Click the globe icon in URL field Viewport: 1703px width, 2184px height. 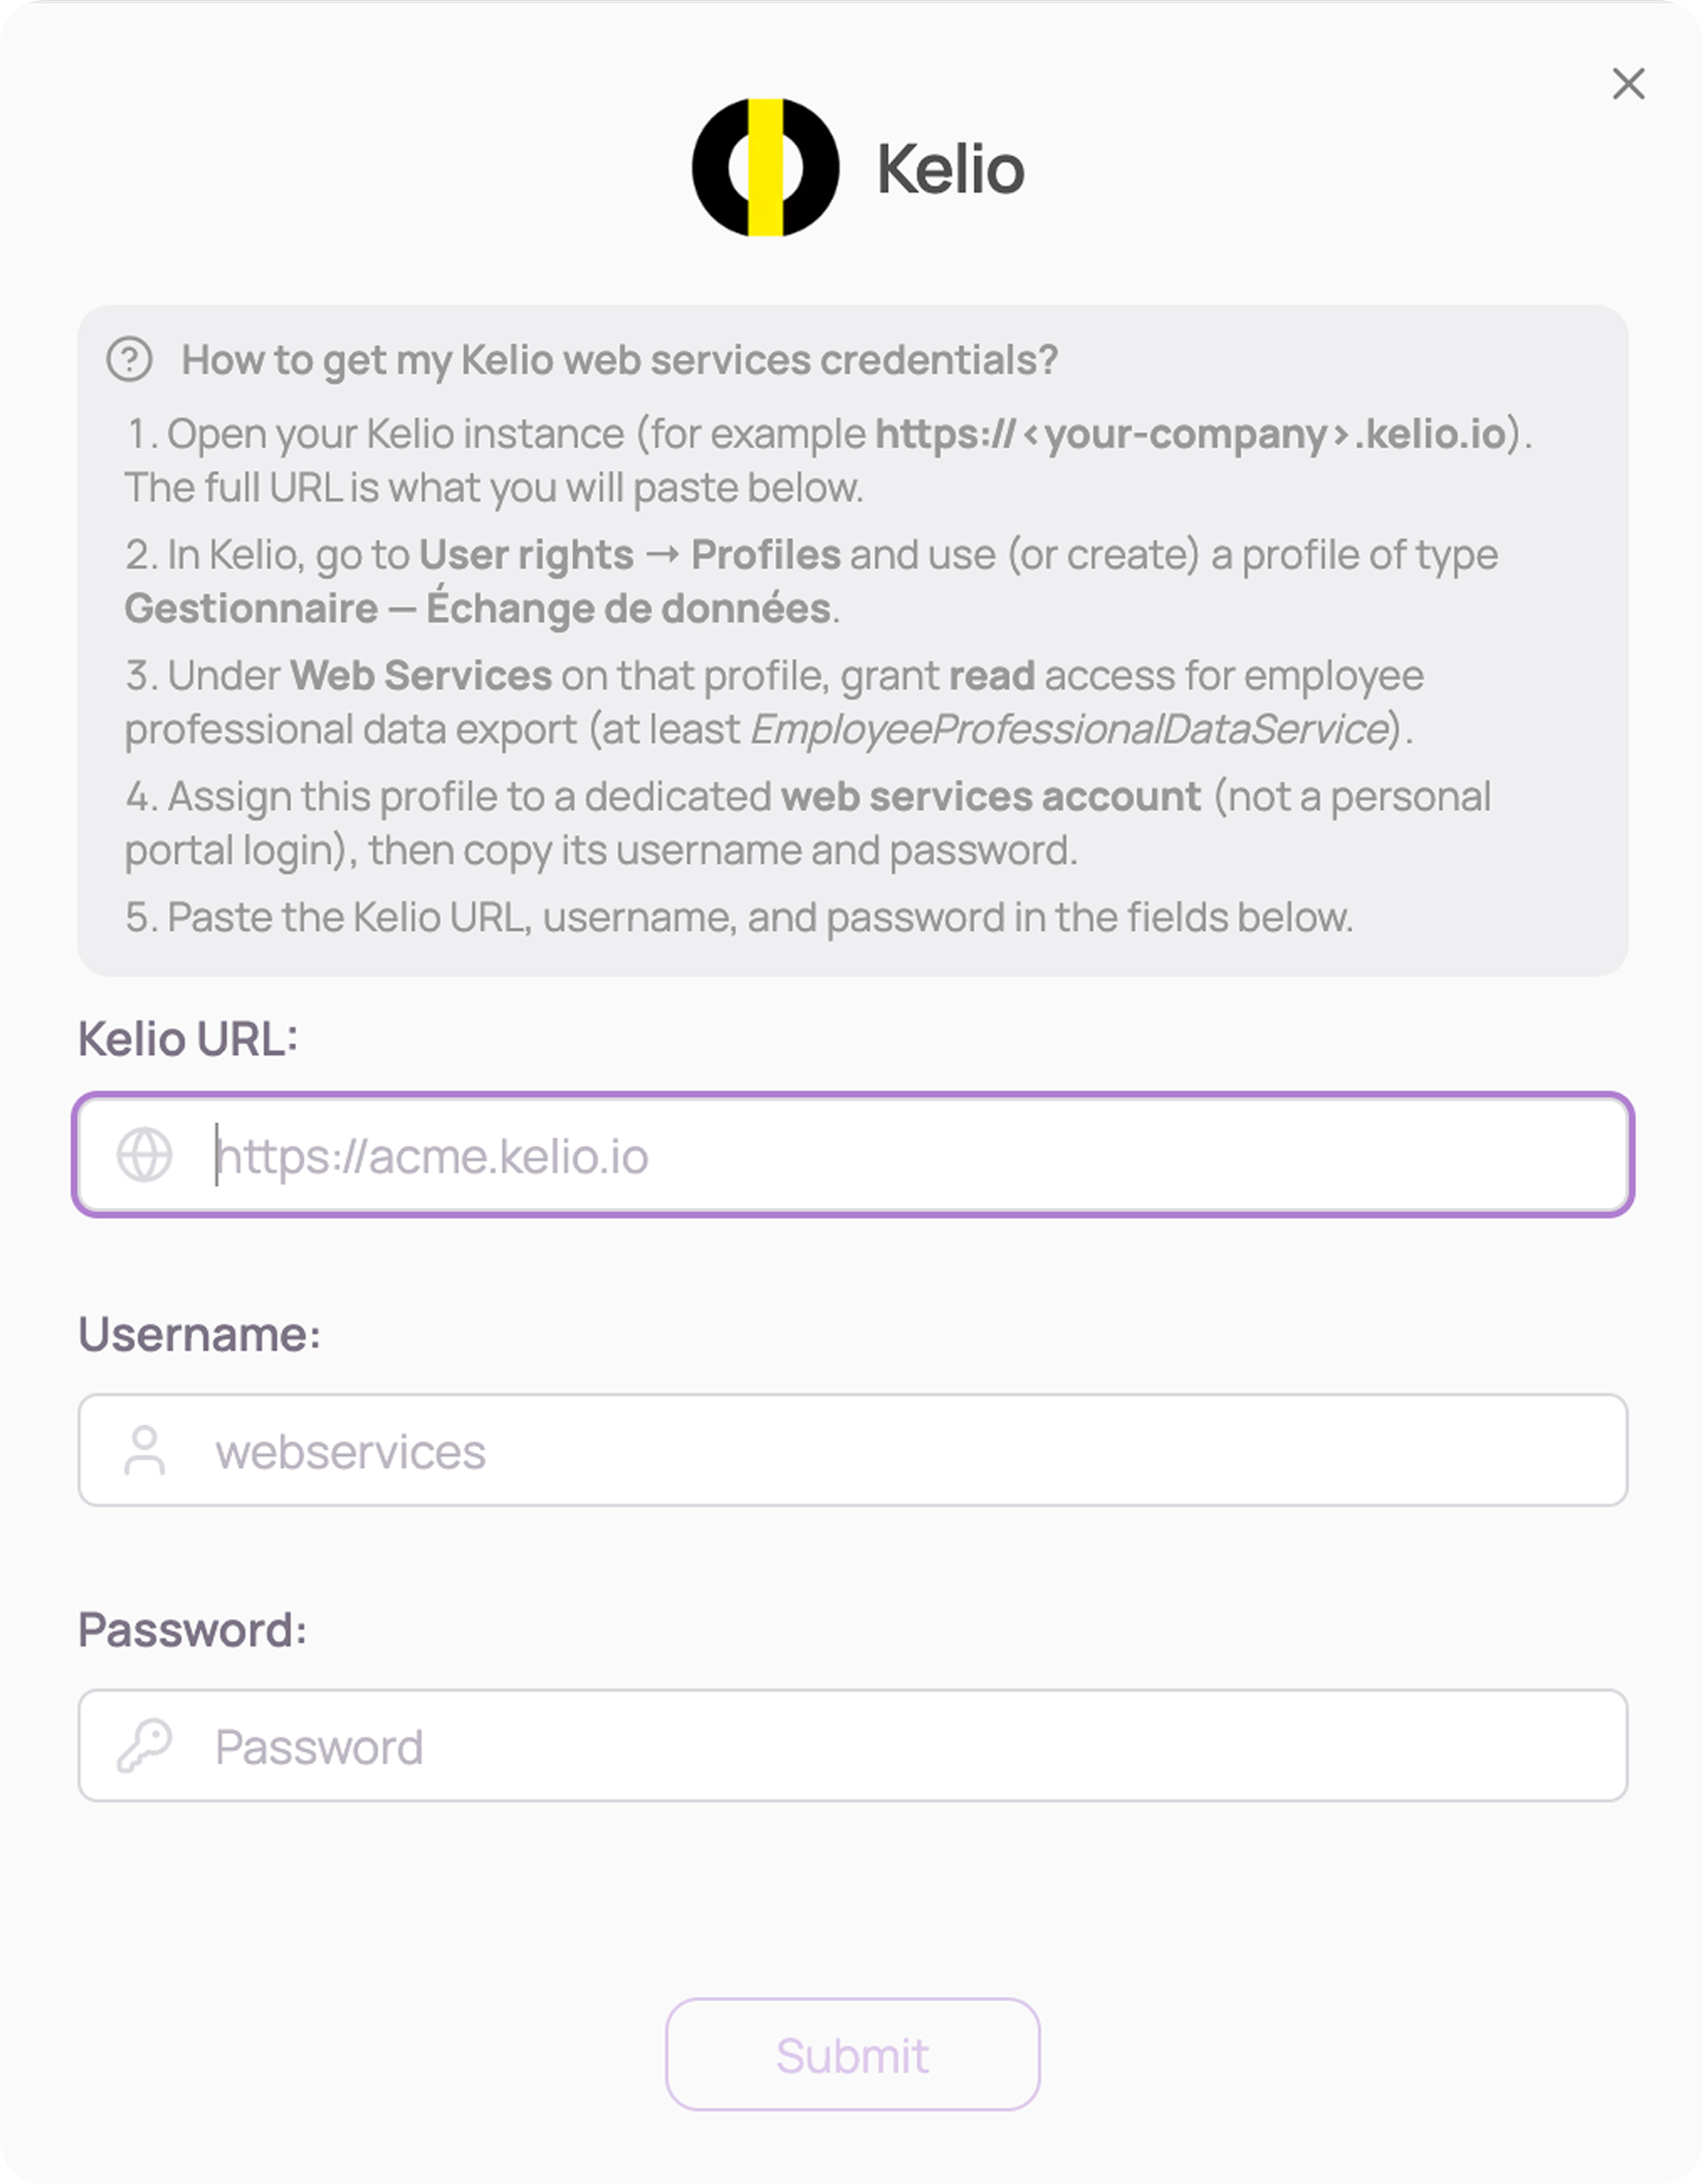145,1155
